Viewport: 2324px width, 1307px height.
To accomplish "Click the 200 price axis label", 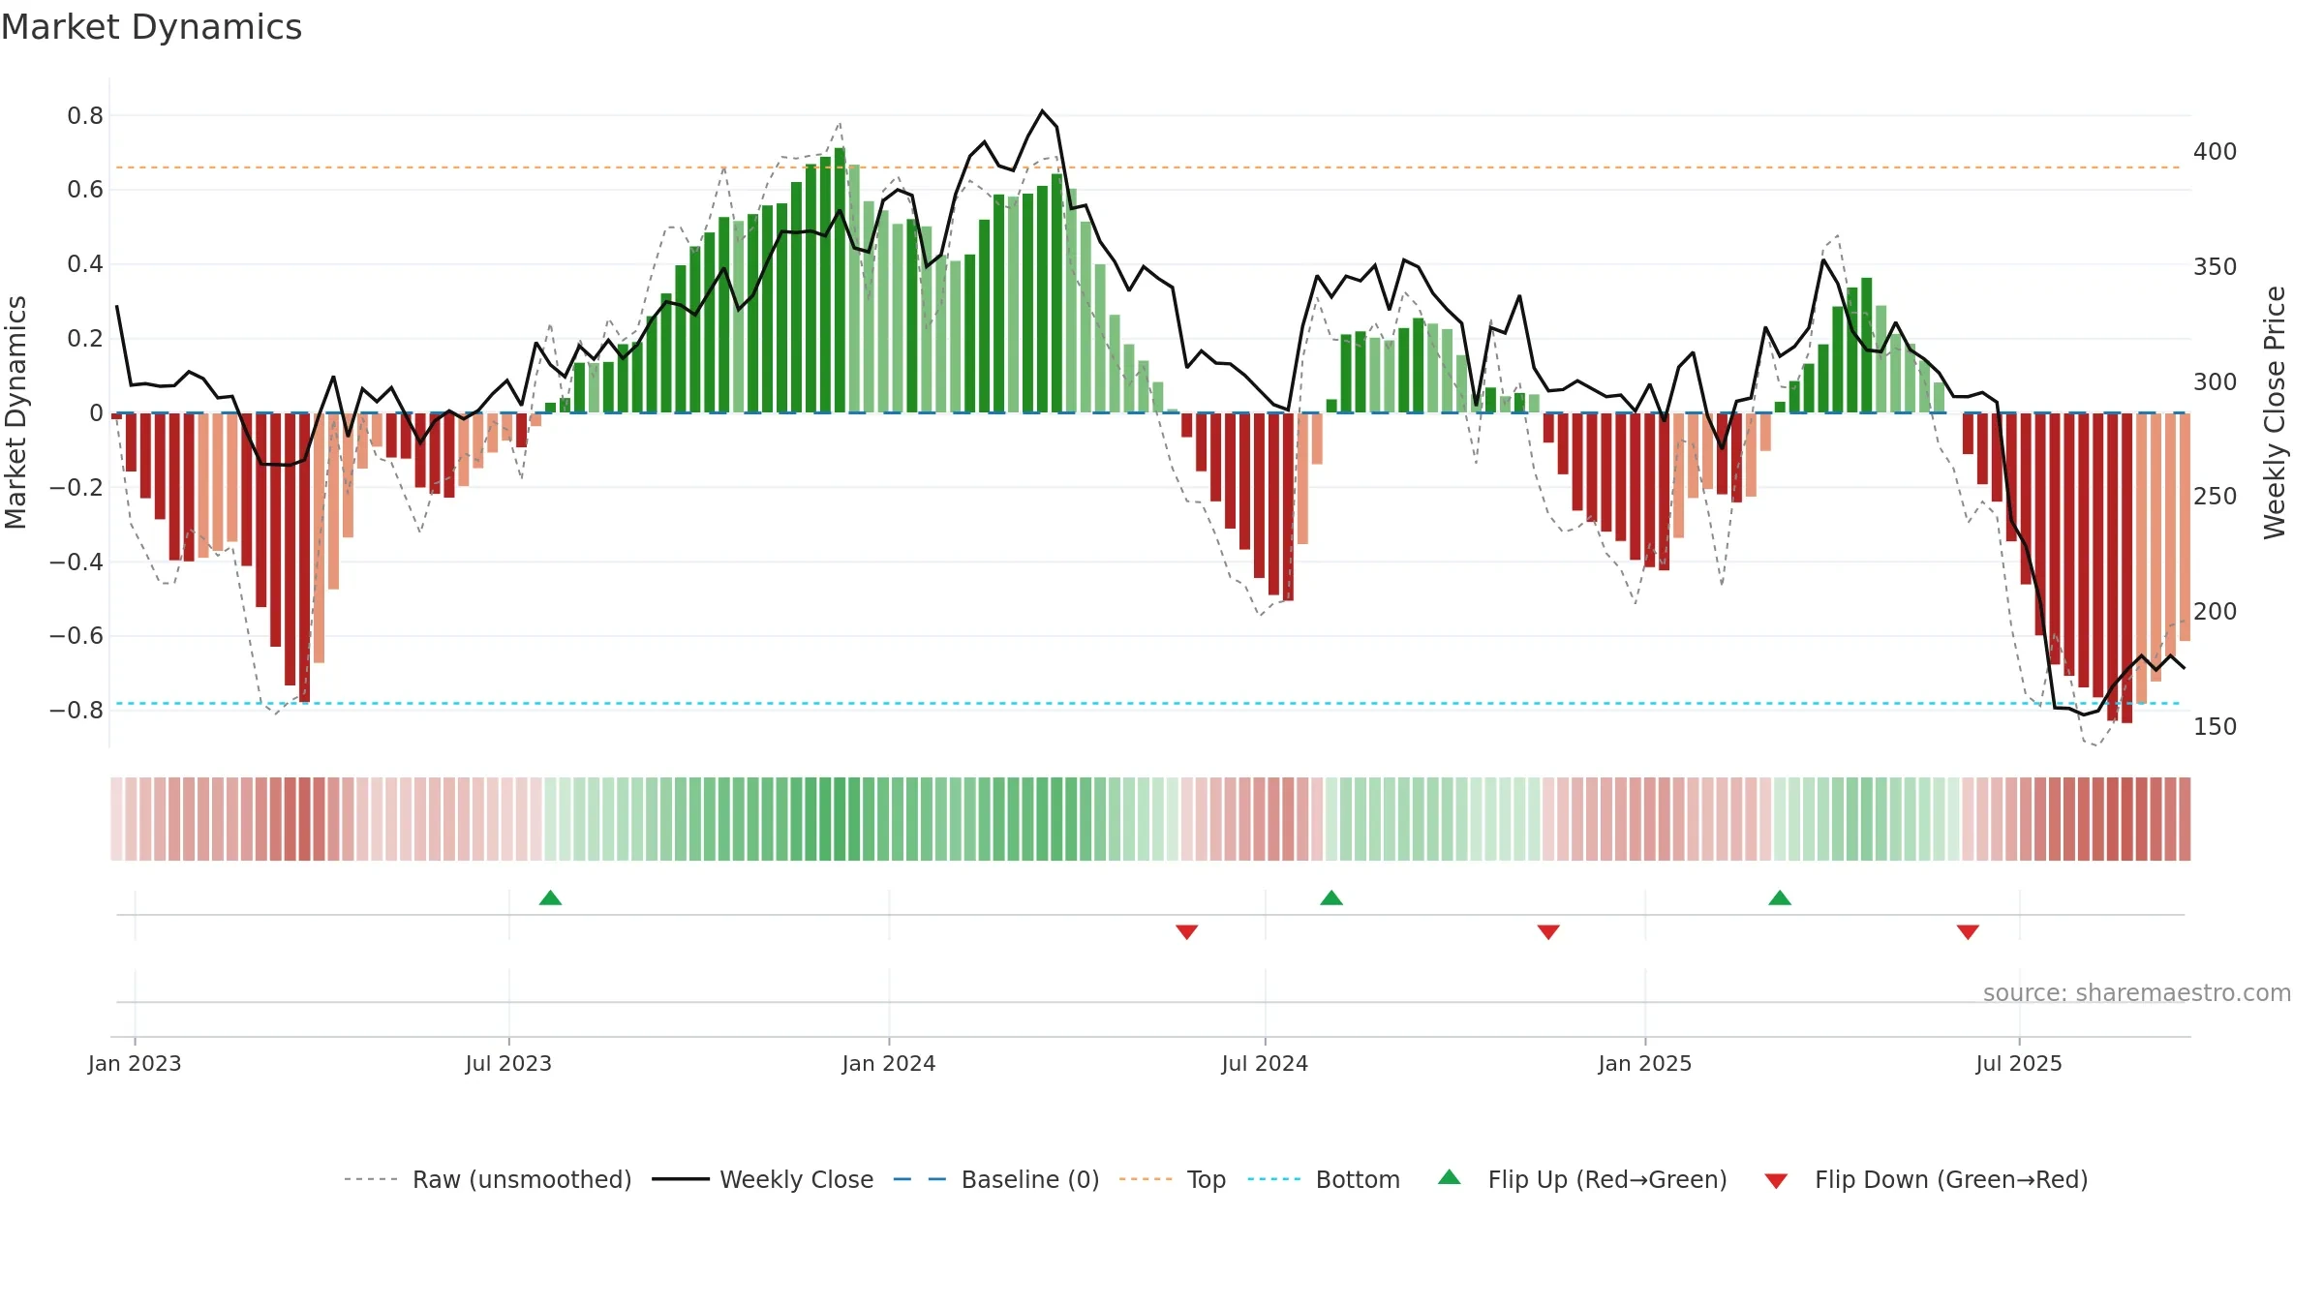I will (2216, 612).
